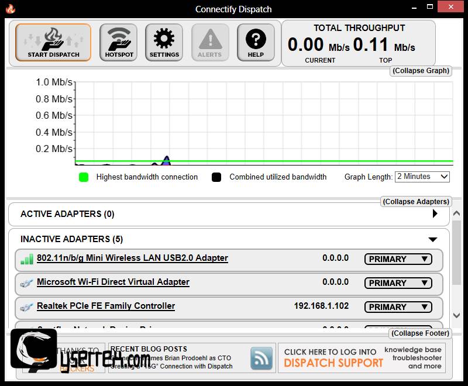
Task: Maximize the Connectify Dispatch window
Action: (430, 7)
